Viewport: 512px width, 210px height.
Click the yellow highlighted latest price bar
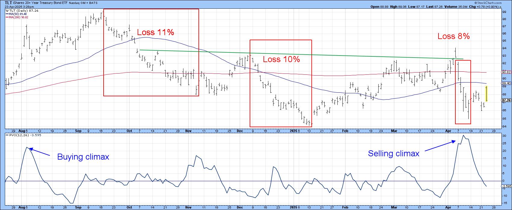click(x=486, y=94)
